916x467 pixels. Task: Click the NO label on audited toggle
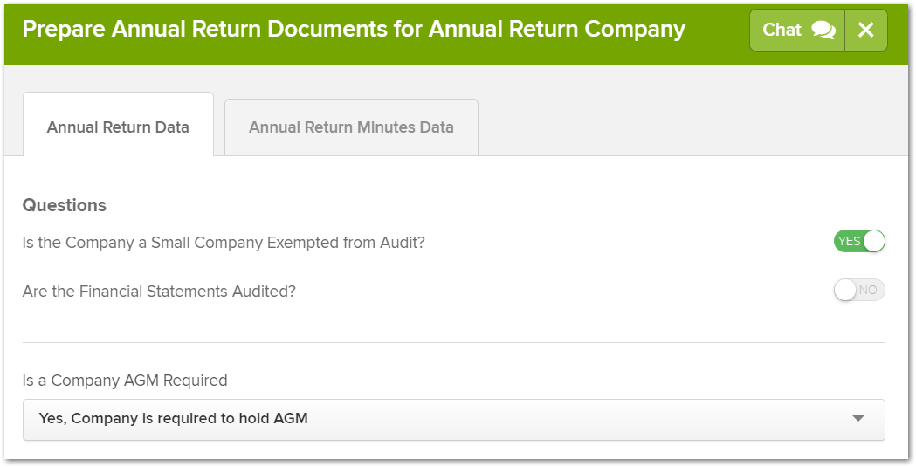[x=868, y=290]
